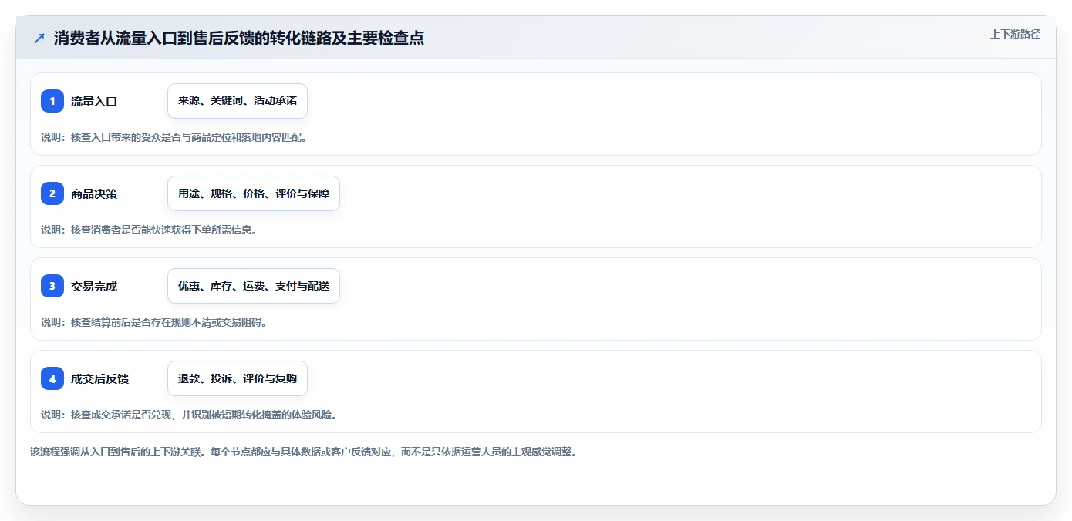This screenshot has height=521, width=1072.
Task: Select the step 2 number badge
Action: point(52,193)
